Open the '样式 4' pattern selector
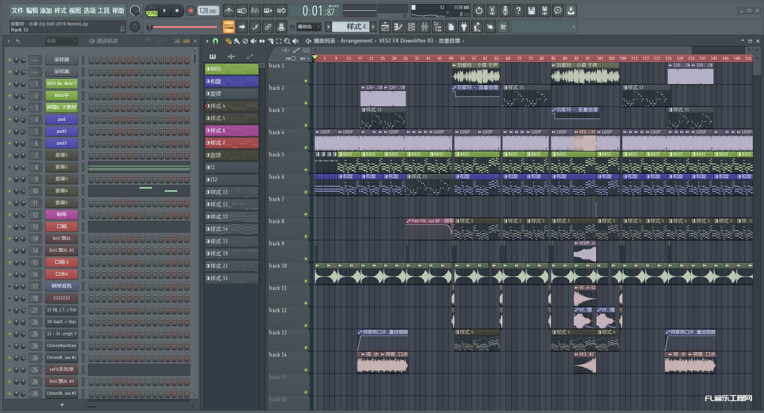Viewport: 764px width, 413px height. pos(351,27)
